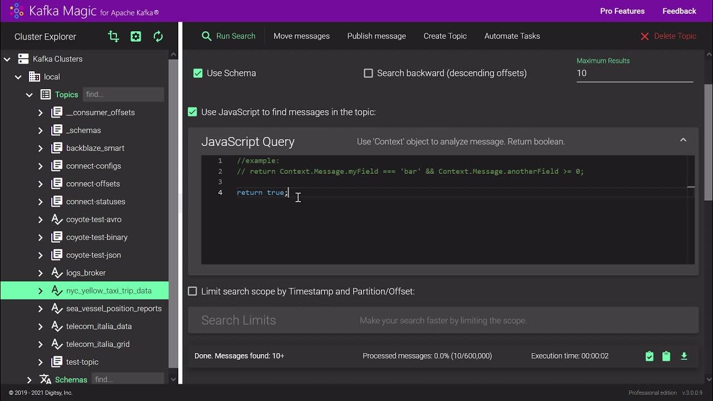Click the coyote-test-avro Avro icon

[x=57, y=219]
